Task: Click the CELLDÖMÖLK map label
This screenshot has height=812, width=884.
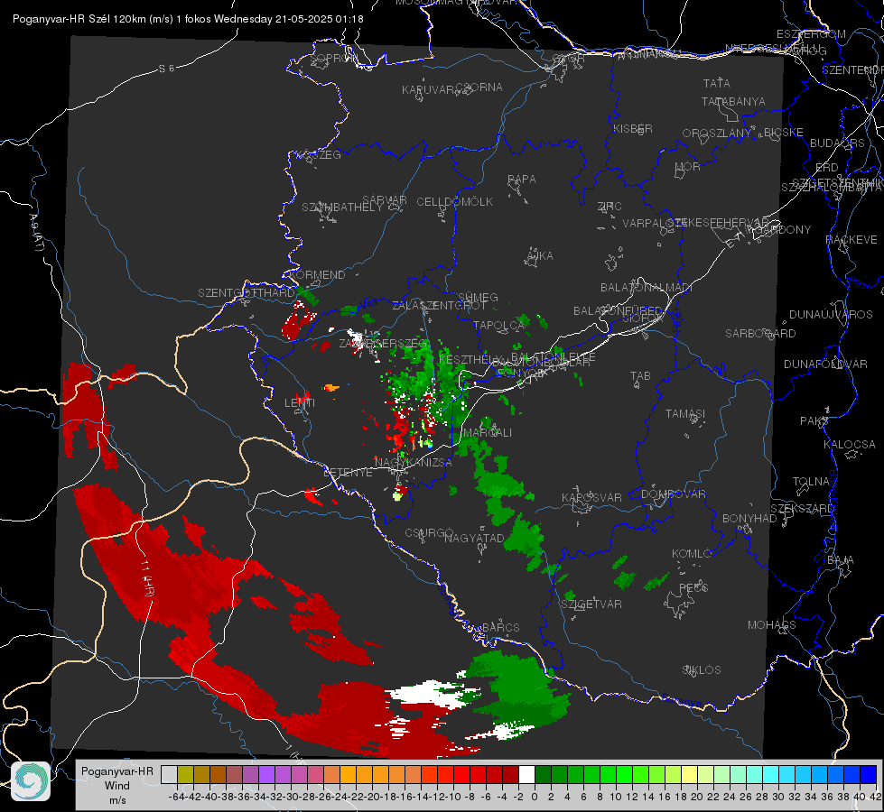Action: (x=454, y=202)
